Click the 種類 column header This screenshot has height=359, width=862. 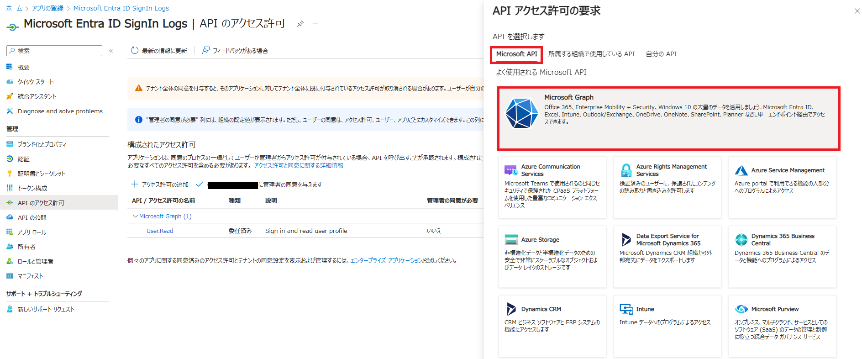click(235, 201)
